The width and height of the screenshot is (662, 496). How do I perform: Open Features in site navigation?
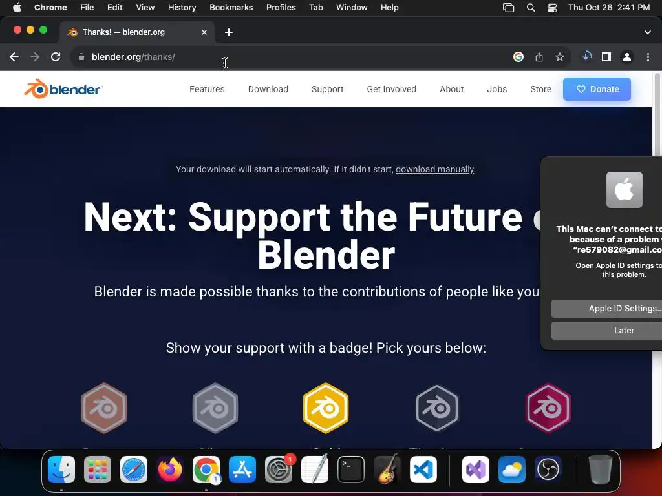pos(207,89)
